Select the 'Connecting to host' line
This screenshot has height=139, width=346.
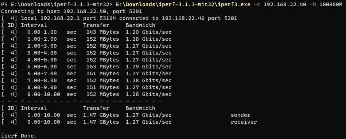click(x=71, y=11)
